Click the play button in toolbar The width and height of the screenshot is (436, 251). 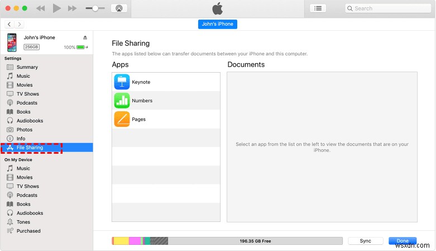click(57, 8)
